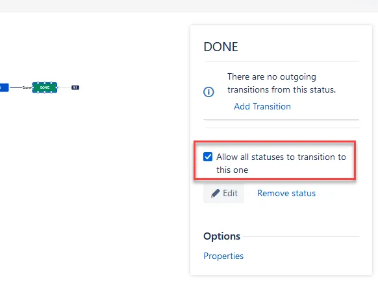Click the 'Done' transition label on the line
The image size is (378, 283).
27,87
